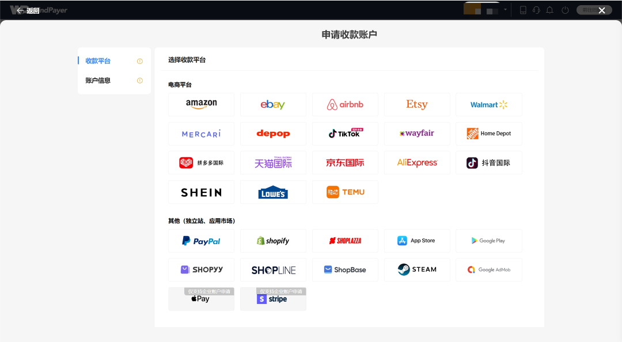
Task: Select the Wayfair platform card
Action: [x=417, y=134]
